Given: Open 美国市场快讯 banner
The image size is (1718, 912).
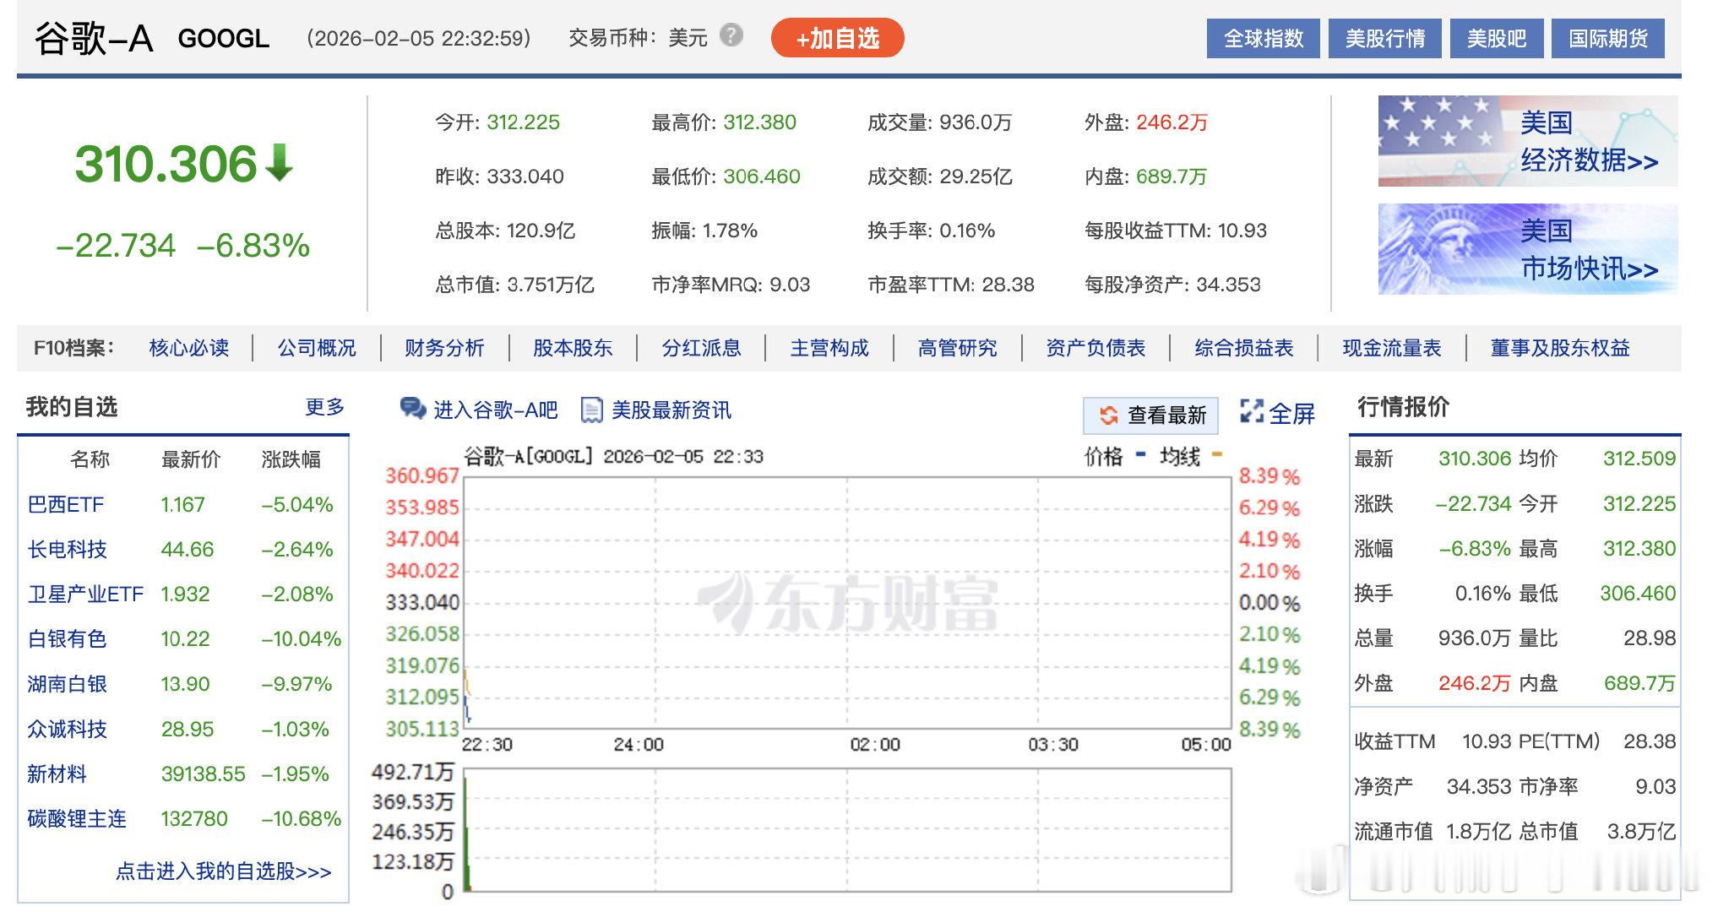Looking at the screenshot, I should coord(1527,249).
